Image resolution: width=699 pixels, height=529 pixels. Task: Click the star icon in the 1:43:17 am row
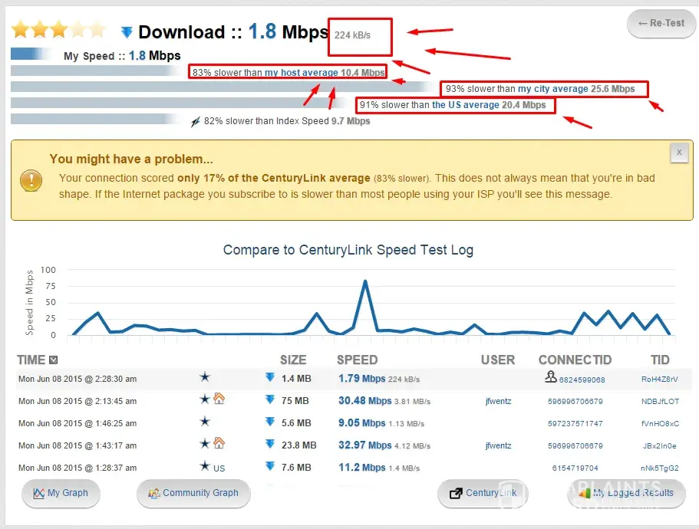(205, 443)
